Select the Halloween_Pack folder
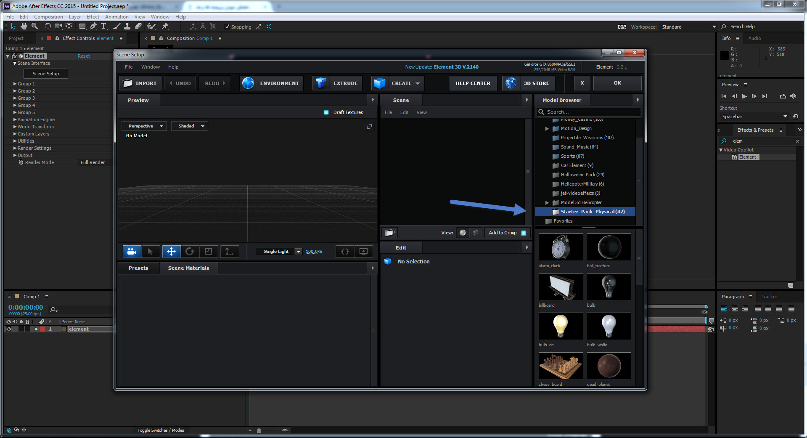The image size is (807, 438). pyautogui.click(x=582, y=175)
